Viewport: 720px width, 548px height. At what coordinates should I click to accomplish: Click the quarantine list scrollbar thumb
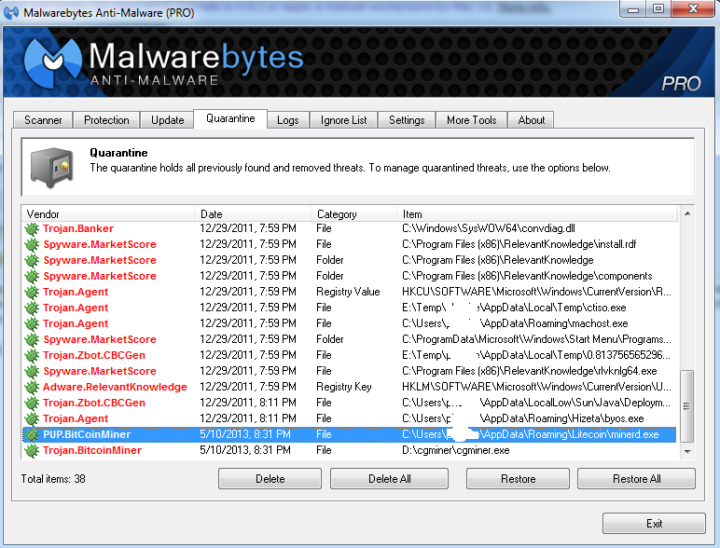(687, 405)
